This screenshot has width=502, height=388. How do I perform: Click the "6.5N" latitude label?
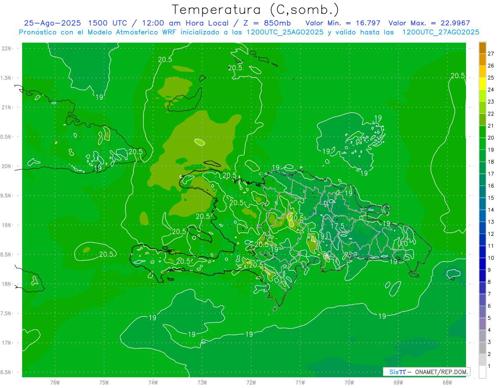pos(6,373)
